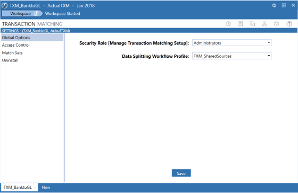The height and width of the screenshot is (193, 298).
Task: Click the SETTINGS header bar text
Action: coord(36,31)
